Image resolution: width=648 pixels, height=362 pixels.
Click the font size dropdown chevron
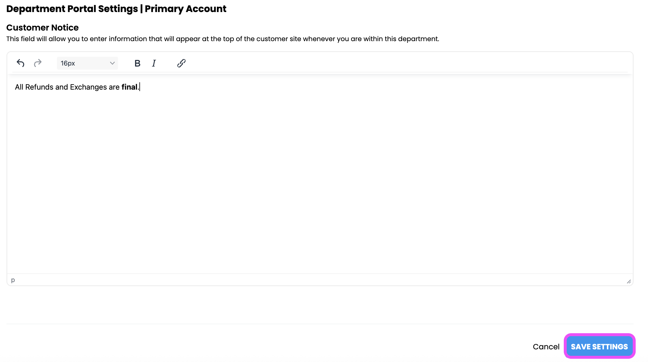(x=112, y=63)
